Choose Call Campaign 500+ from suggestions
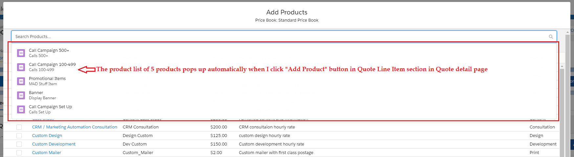 [49, 50]
